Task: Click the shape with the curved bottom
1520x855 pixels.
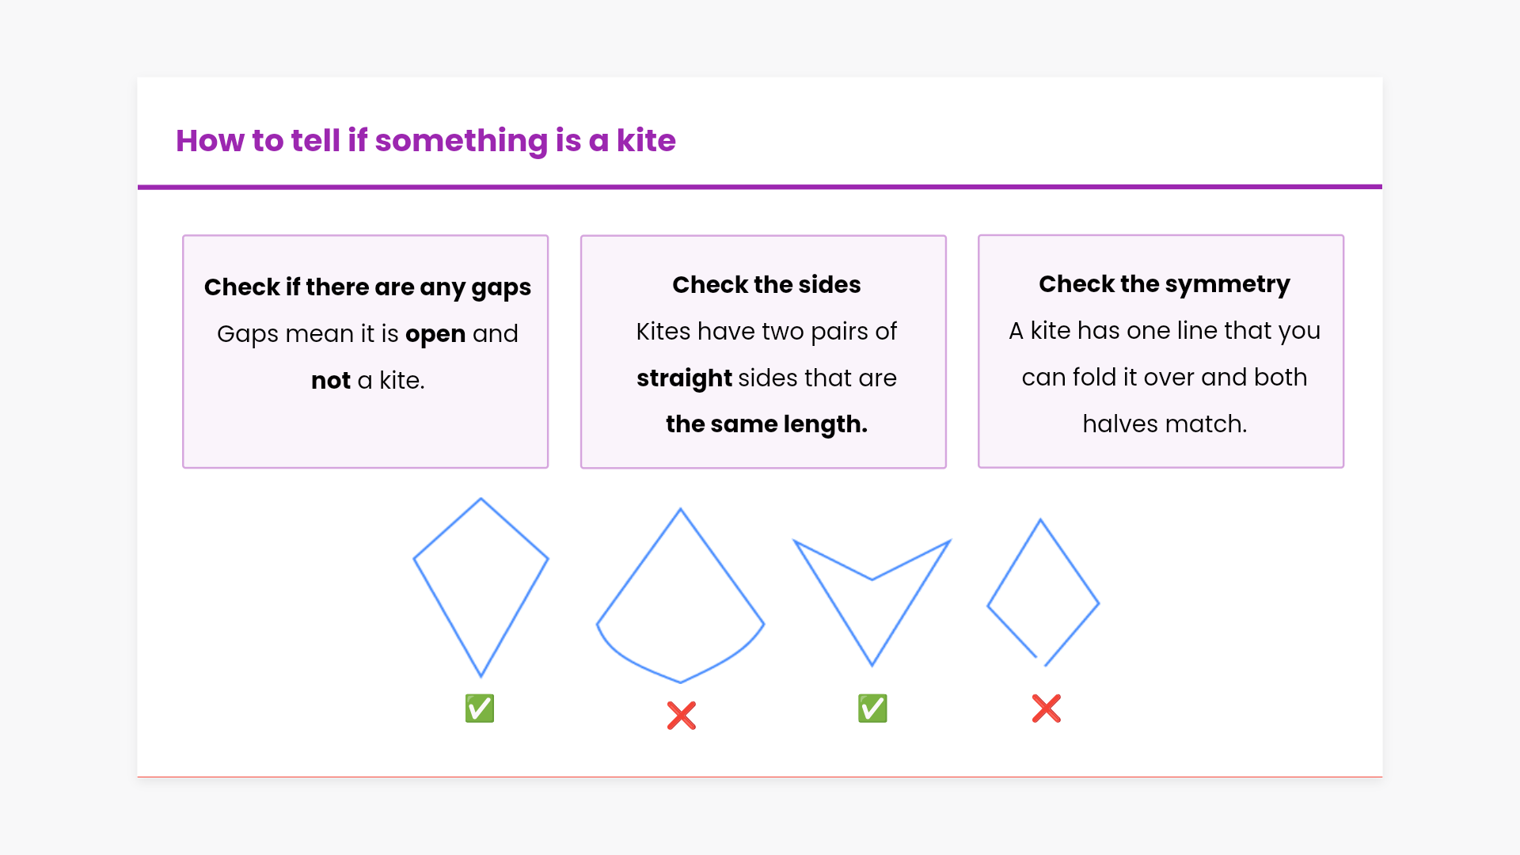Action: [x=680, y=602]
